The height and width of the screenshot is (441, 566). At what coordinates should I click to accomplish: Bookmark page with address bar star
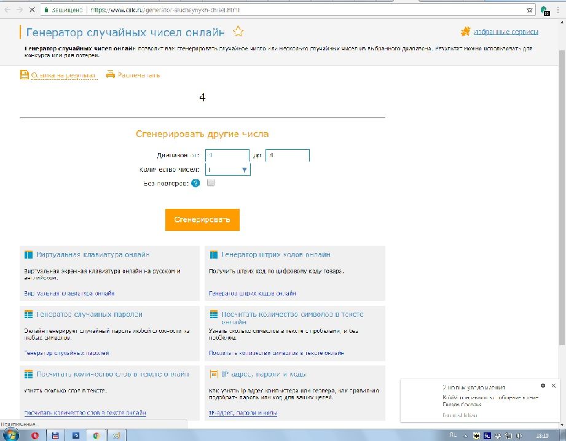coord(530,10)
